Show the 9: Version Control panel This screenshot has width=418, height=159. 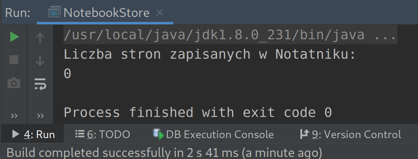tap(350, 134)
